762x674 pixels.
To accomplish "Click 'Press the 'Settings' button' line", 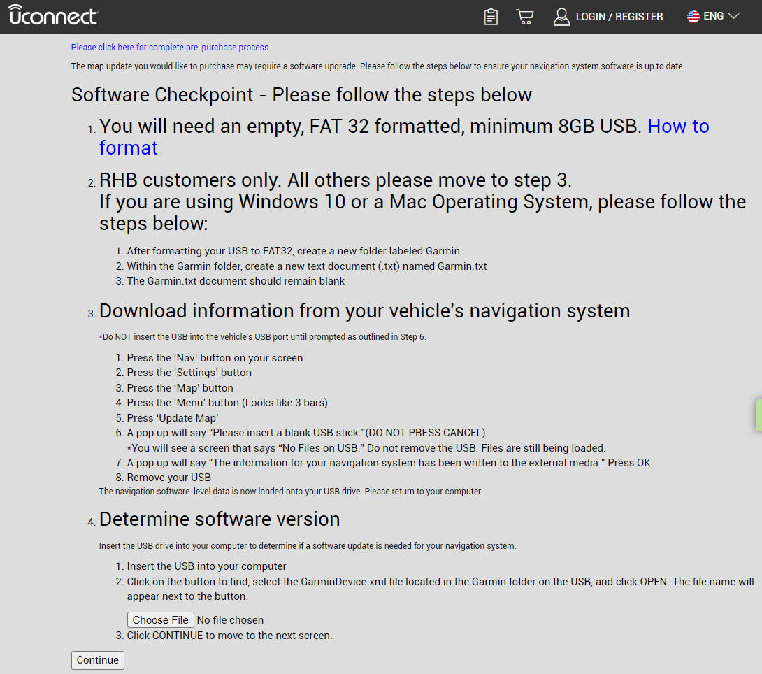I will (x=189, y=373).
